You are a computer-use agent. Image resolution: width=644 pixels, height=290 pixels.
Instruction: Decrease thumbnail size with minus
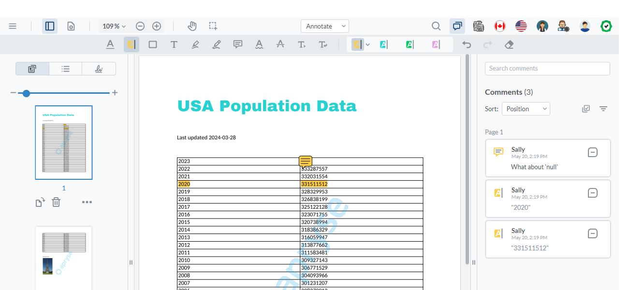[x=13, y=93]
